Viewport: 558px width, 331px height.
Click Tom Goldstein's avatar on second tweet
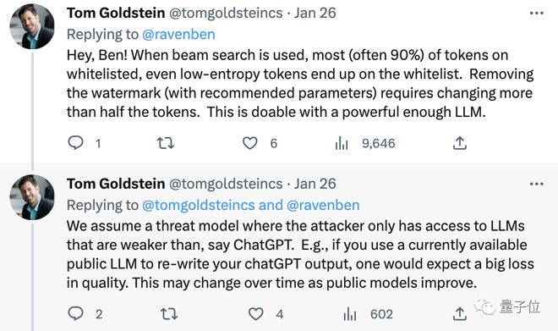(x=32, y=197)
